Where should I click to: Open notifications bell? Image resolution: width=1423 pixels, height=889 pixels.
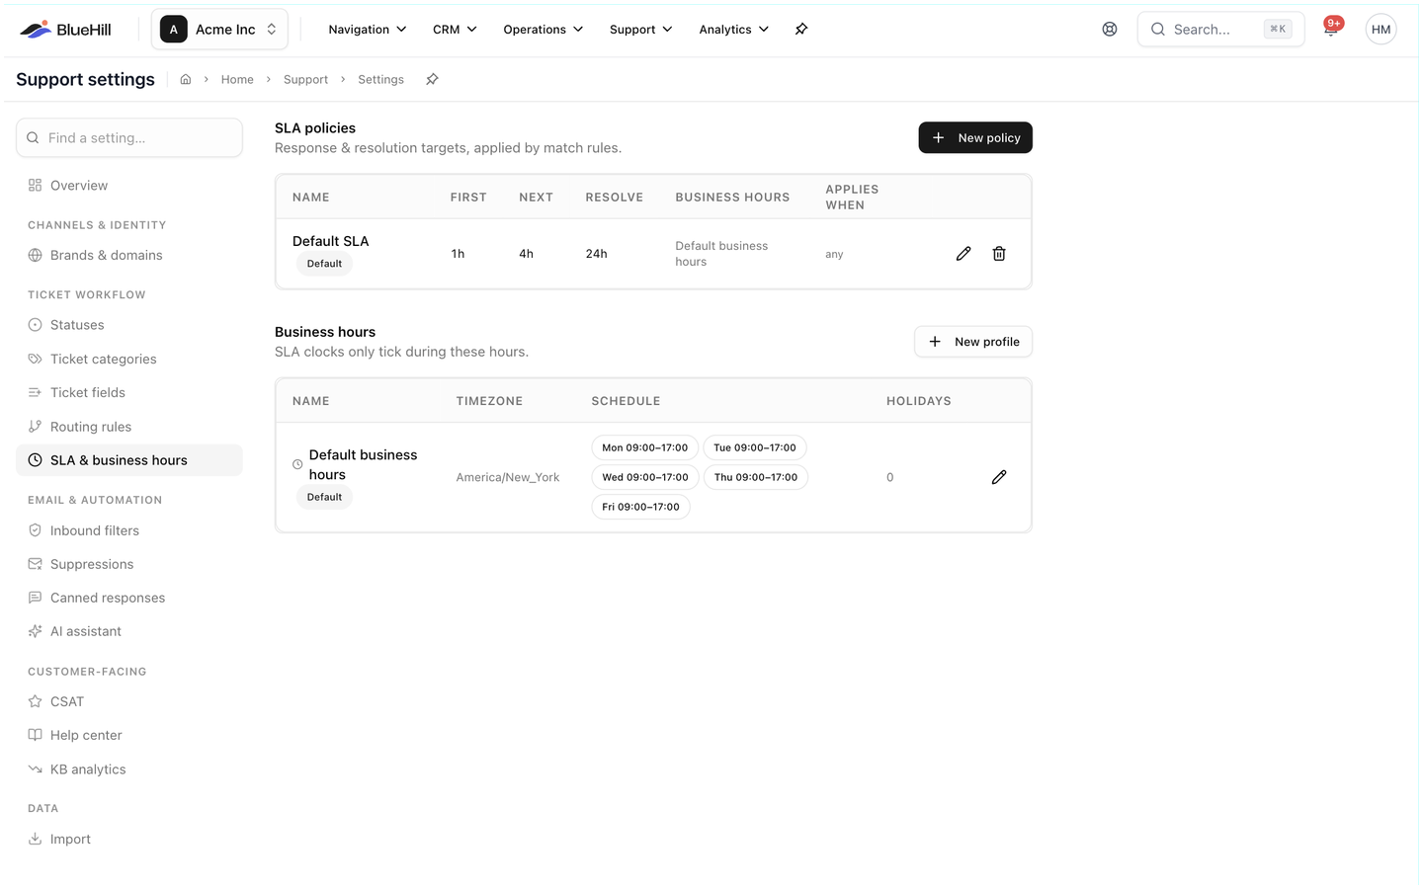1331,29
